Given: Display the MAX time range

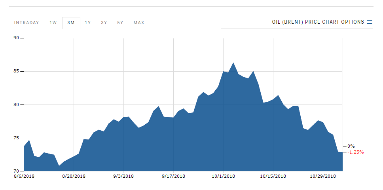Looking at the screenshot, I should [139, 23].
